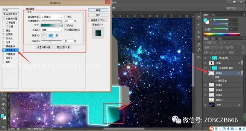
Task: Toggle the 预览 preview checkbox
Action: (94, 25)
